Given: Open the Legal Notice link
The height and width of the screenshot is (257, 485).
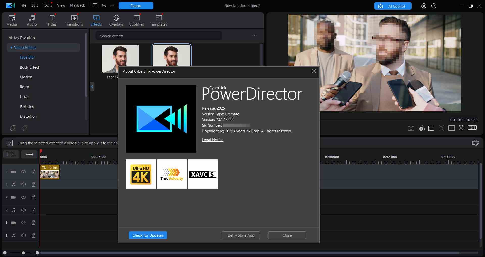Looking at the screenshot, I should tap(213, 140).
